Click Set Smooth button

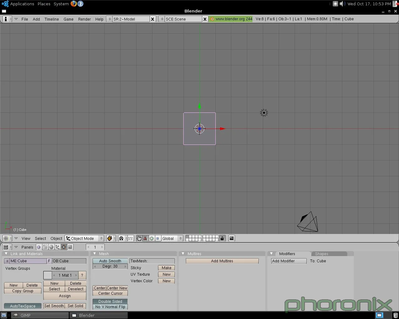pyautogui.click(x=54, y=306)
